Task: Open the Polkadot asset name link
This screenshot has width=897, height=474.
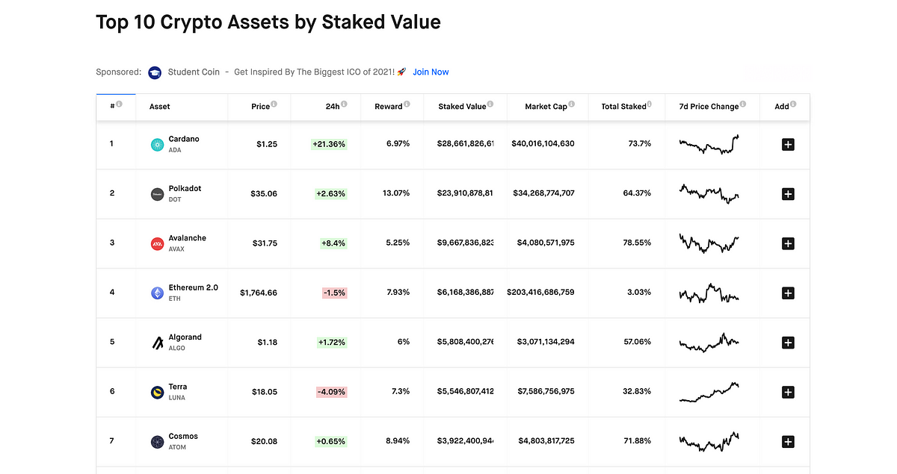Action: pyautogui.click(x=185, y=189)
